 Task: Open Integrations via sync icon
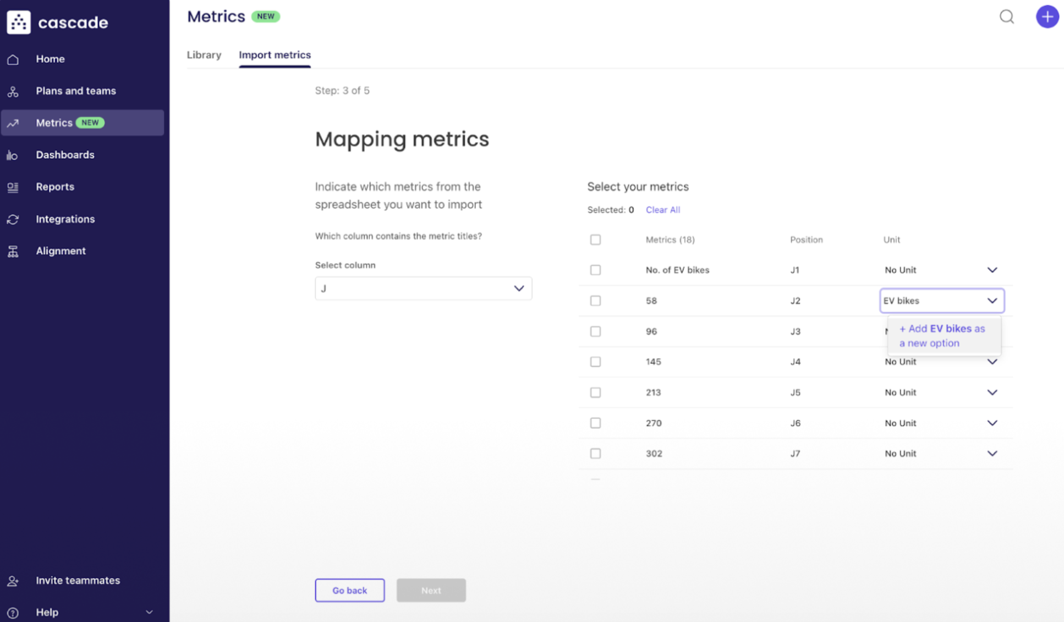click(x=13, y=219)
